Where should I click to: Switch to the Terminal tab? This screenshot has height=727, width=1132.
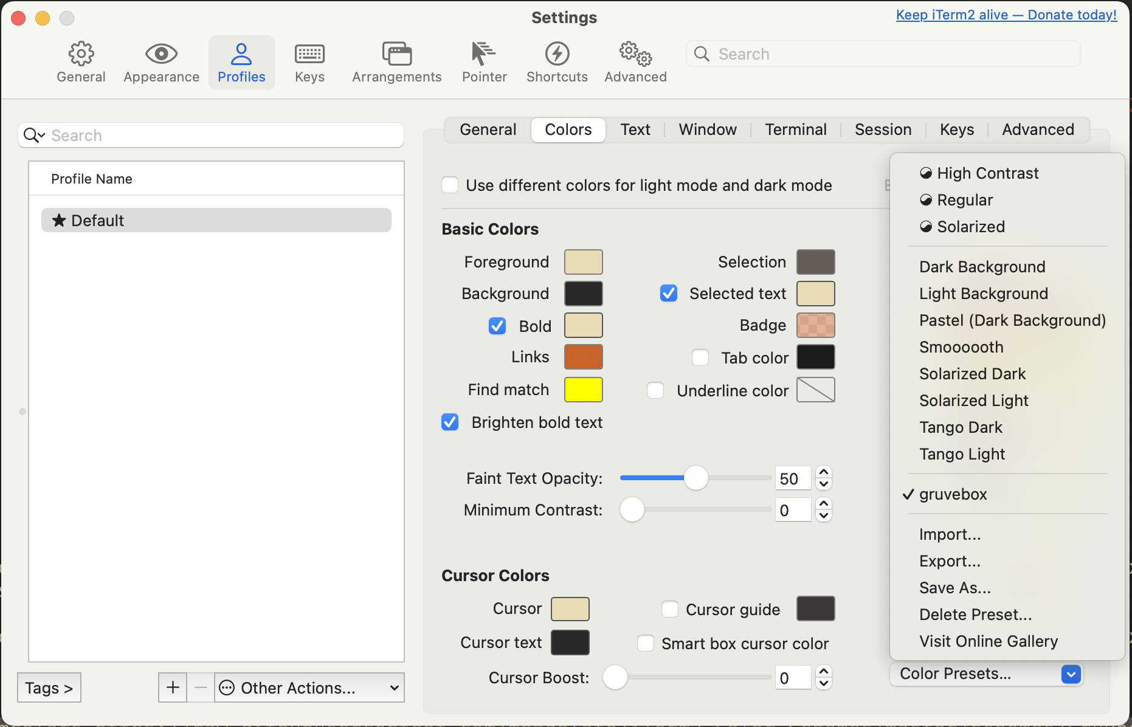pyautogui.click(x=795, y=129)
